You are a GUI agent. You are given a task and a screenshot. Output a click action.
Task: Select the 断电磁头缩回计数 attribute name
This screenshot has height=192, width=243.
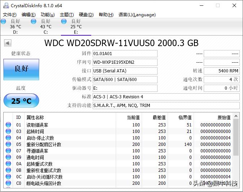[x=44, y=183]
